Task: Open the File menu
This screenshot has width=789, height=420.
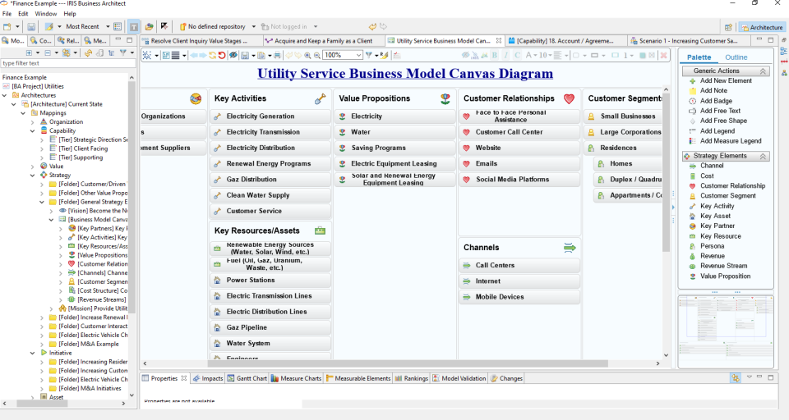Action: click(7, 14)
